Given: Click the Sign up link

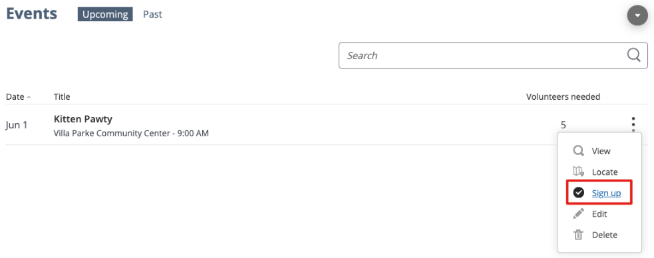Looking at the screenshot, I should pos(606,193).
